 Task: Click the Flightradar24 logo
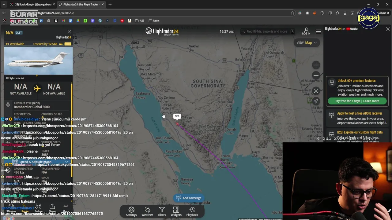point(162,31)
